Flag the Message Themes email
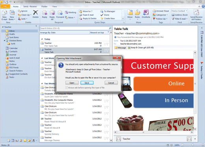 (107, 138)
